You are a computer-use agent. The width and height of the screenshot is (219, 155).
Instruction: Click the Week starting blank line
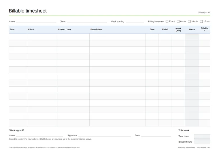pyautogui.click(x=135, y=22)
